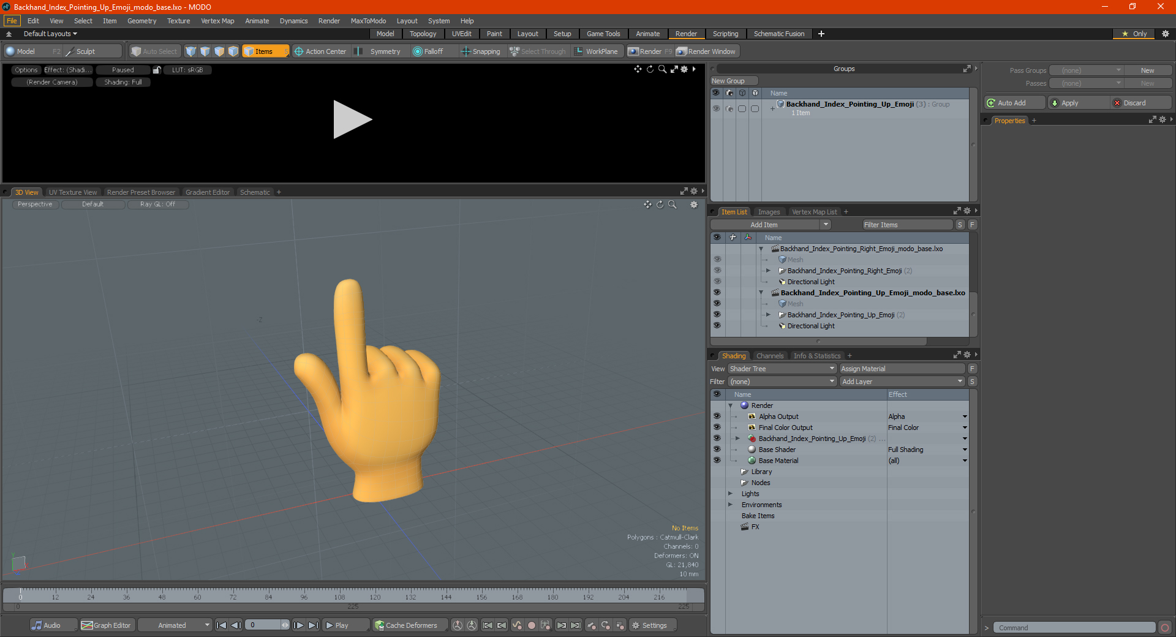Open timeline Settings
This screenshot has width=1176, height=637.
pos(652,625)
